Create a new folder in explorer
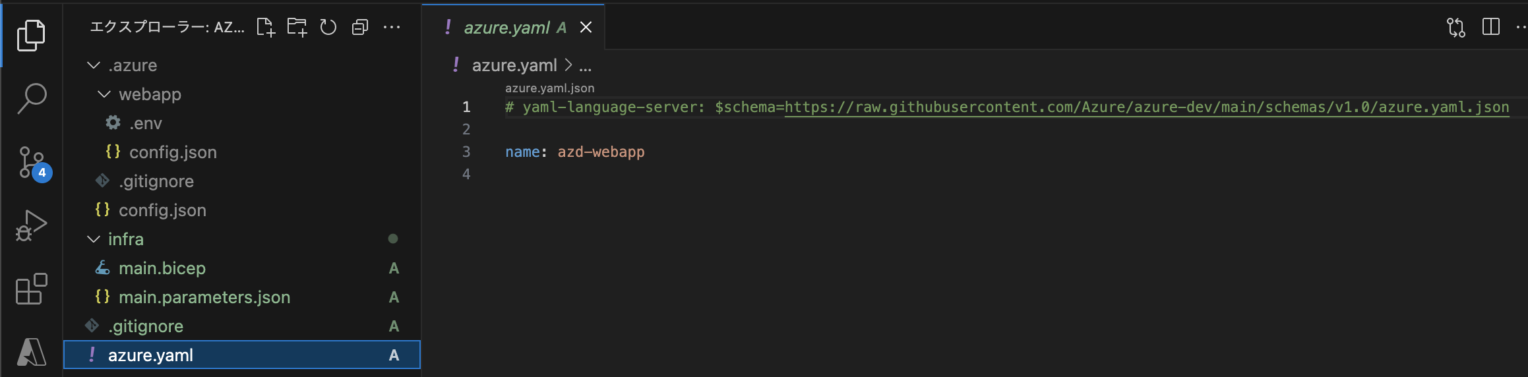Viewport: 1528px width, 377px height. point(297,27)
